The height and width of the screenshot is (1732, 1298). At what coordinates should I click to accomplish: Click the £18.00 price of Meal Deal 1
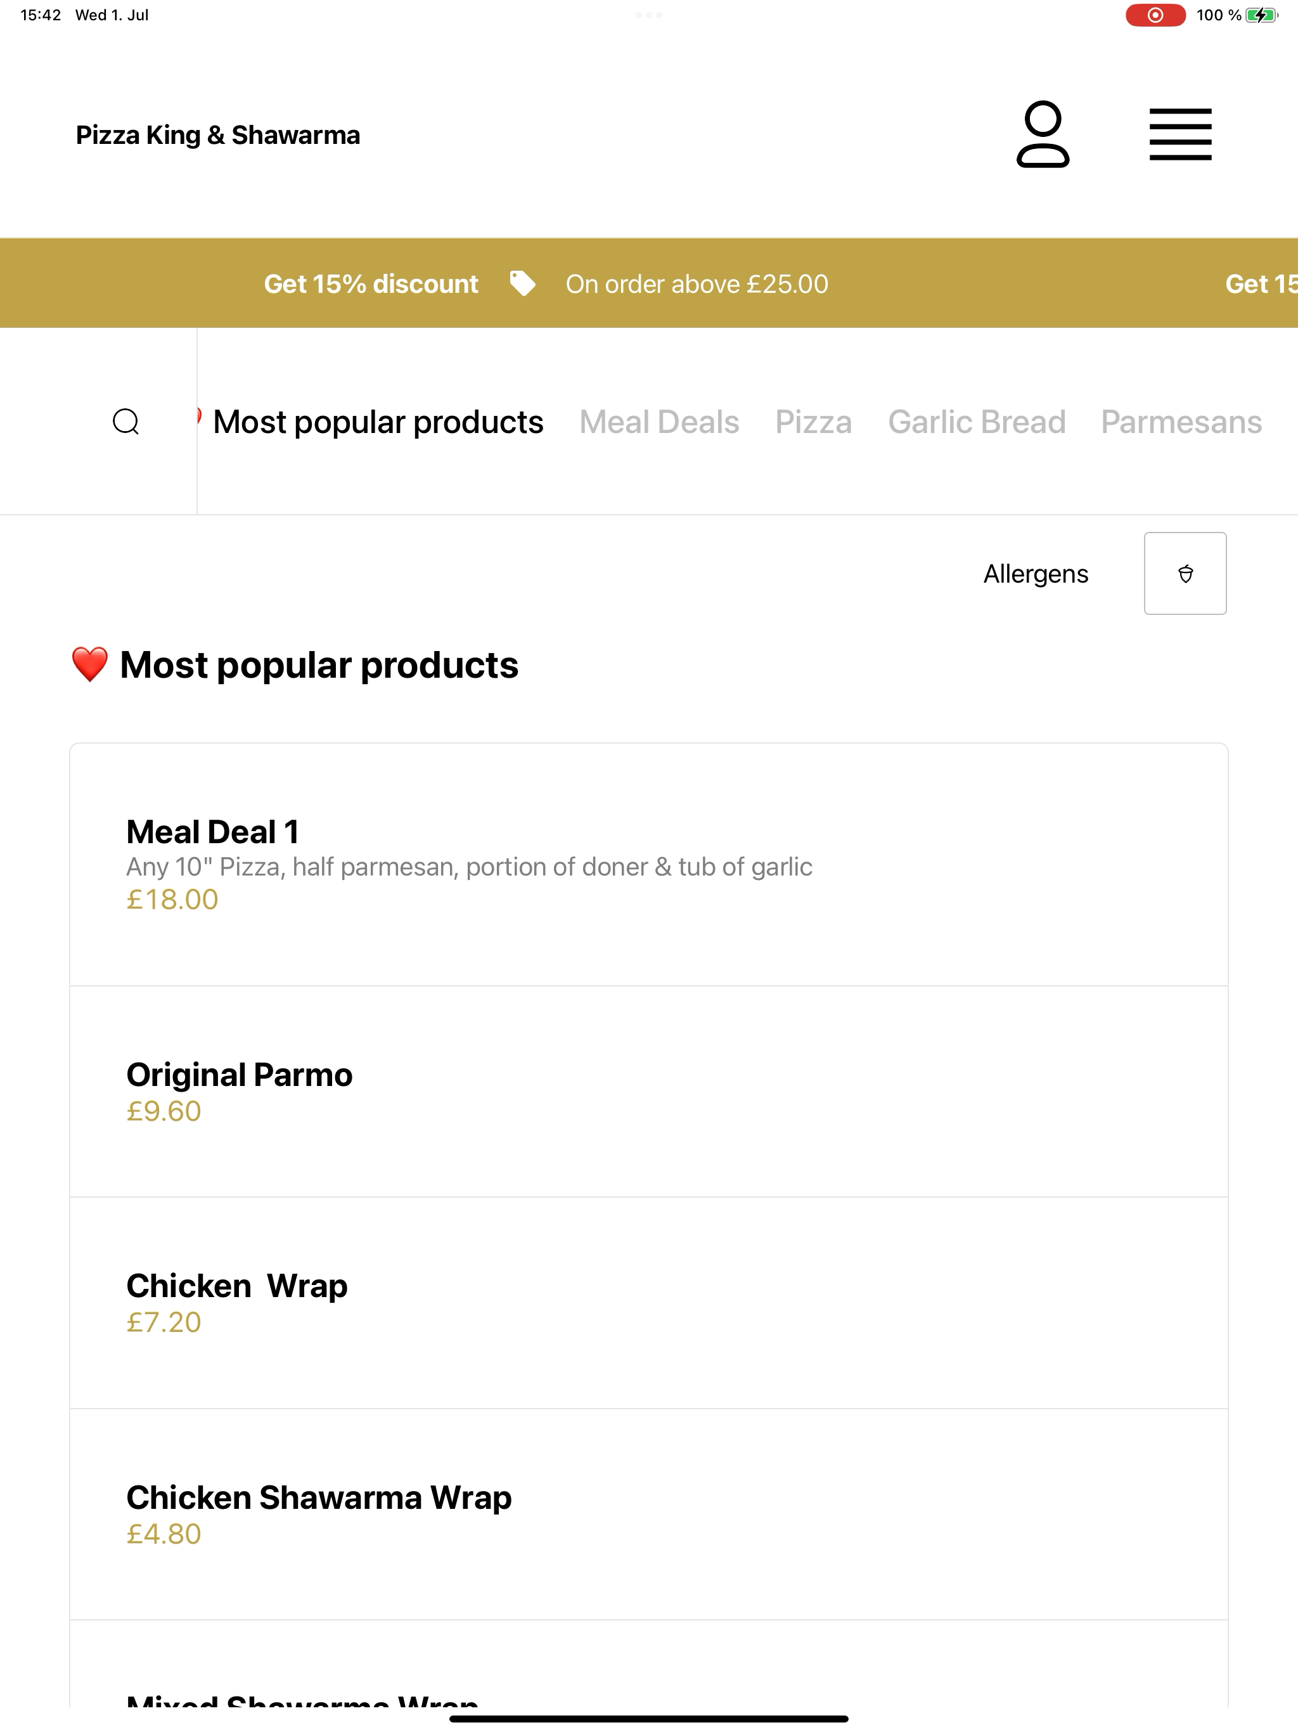pyautogui.click(x=172, y=900)
